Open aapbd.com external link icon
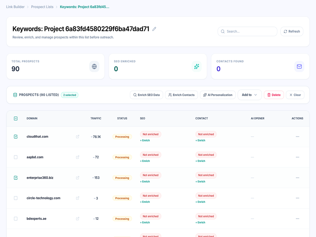This screenshot has height=237, width=316. tap(78, 157)
